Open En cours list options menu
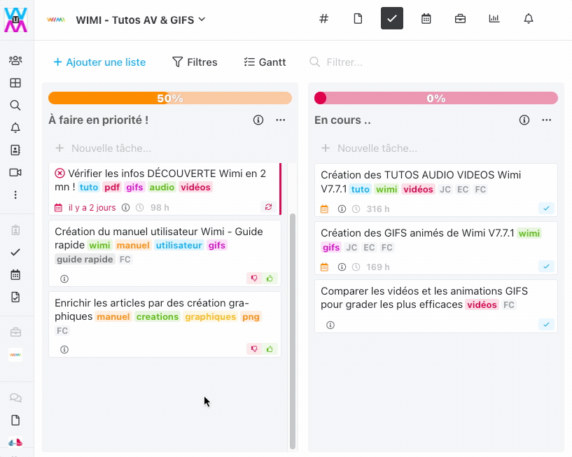Viewport: 572px width, 457px height. click(x=547, y=120)
